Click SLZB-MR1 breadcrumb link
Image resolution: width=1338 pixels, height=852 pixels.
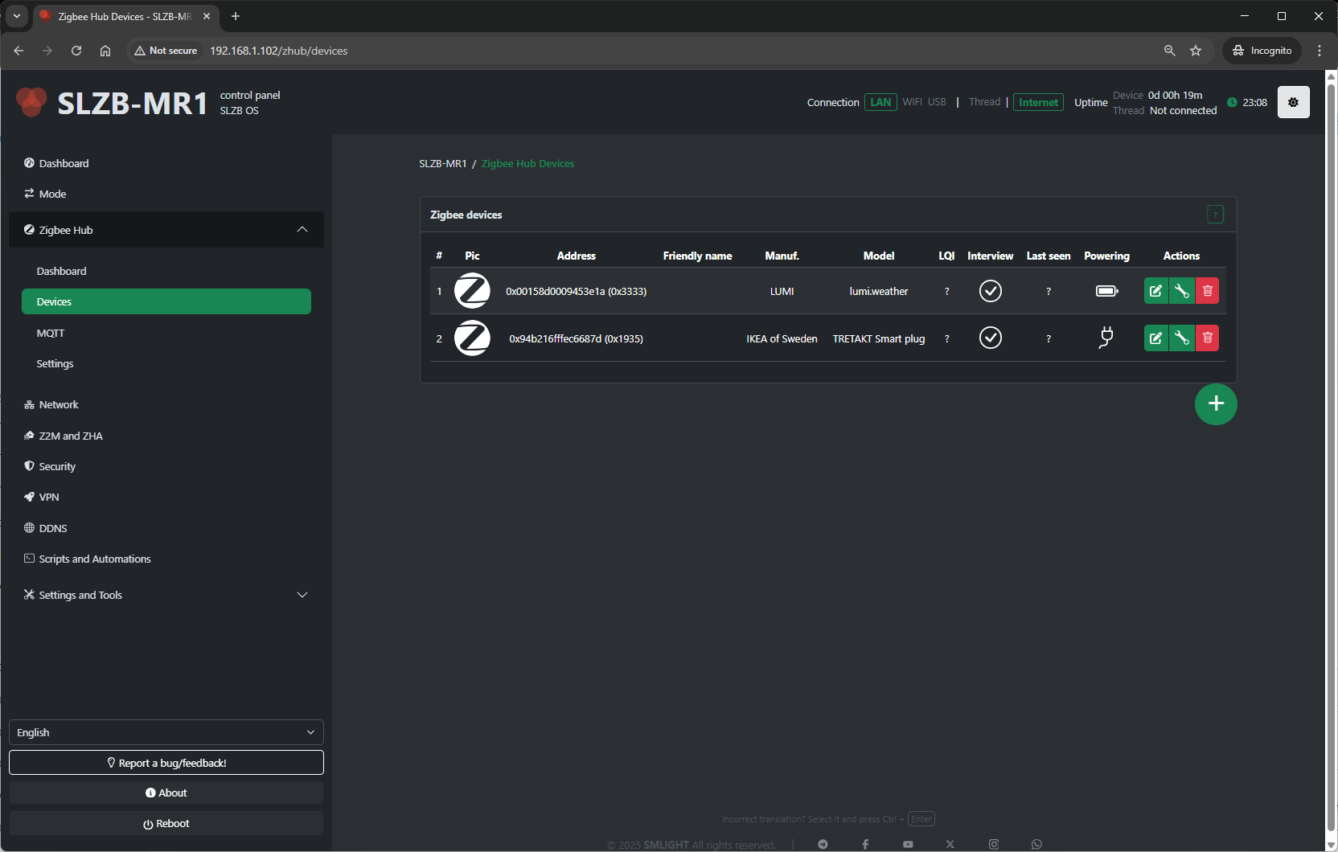point(442,163)
